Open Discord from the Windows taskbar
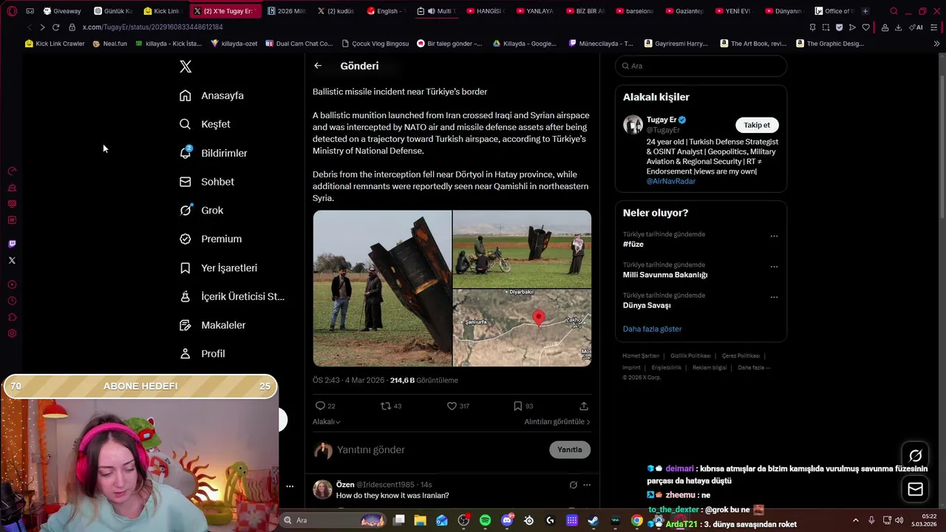 [x=507, y=520]
